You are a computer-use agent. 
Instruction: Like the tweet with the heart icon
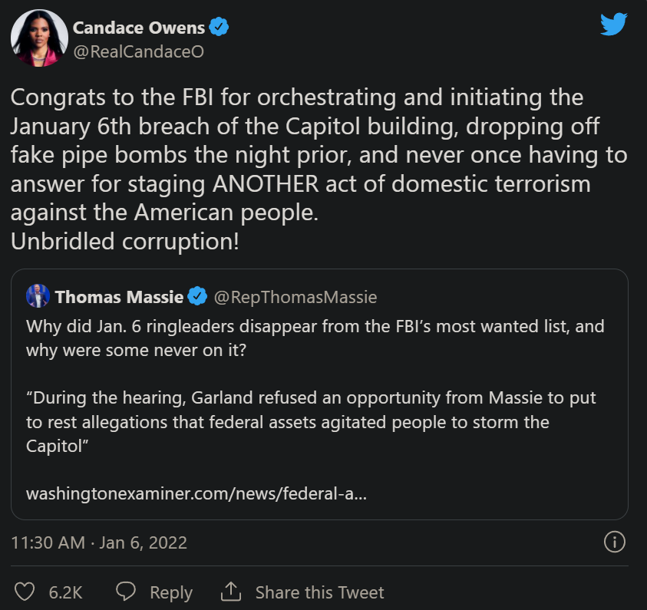click(x=26, y=592)
